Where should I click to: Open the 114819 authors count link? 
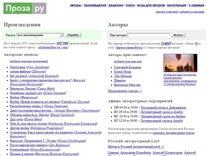pyautogui.click(x=166, y=44)
